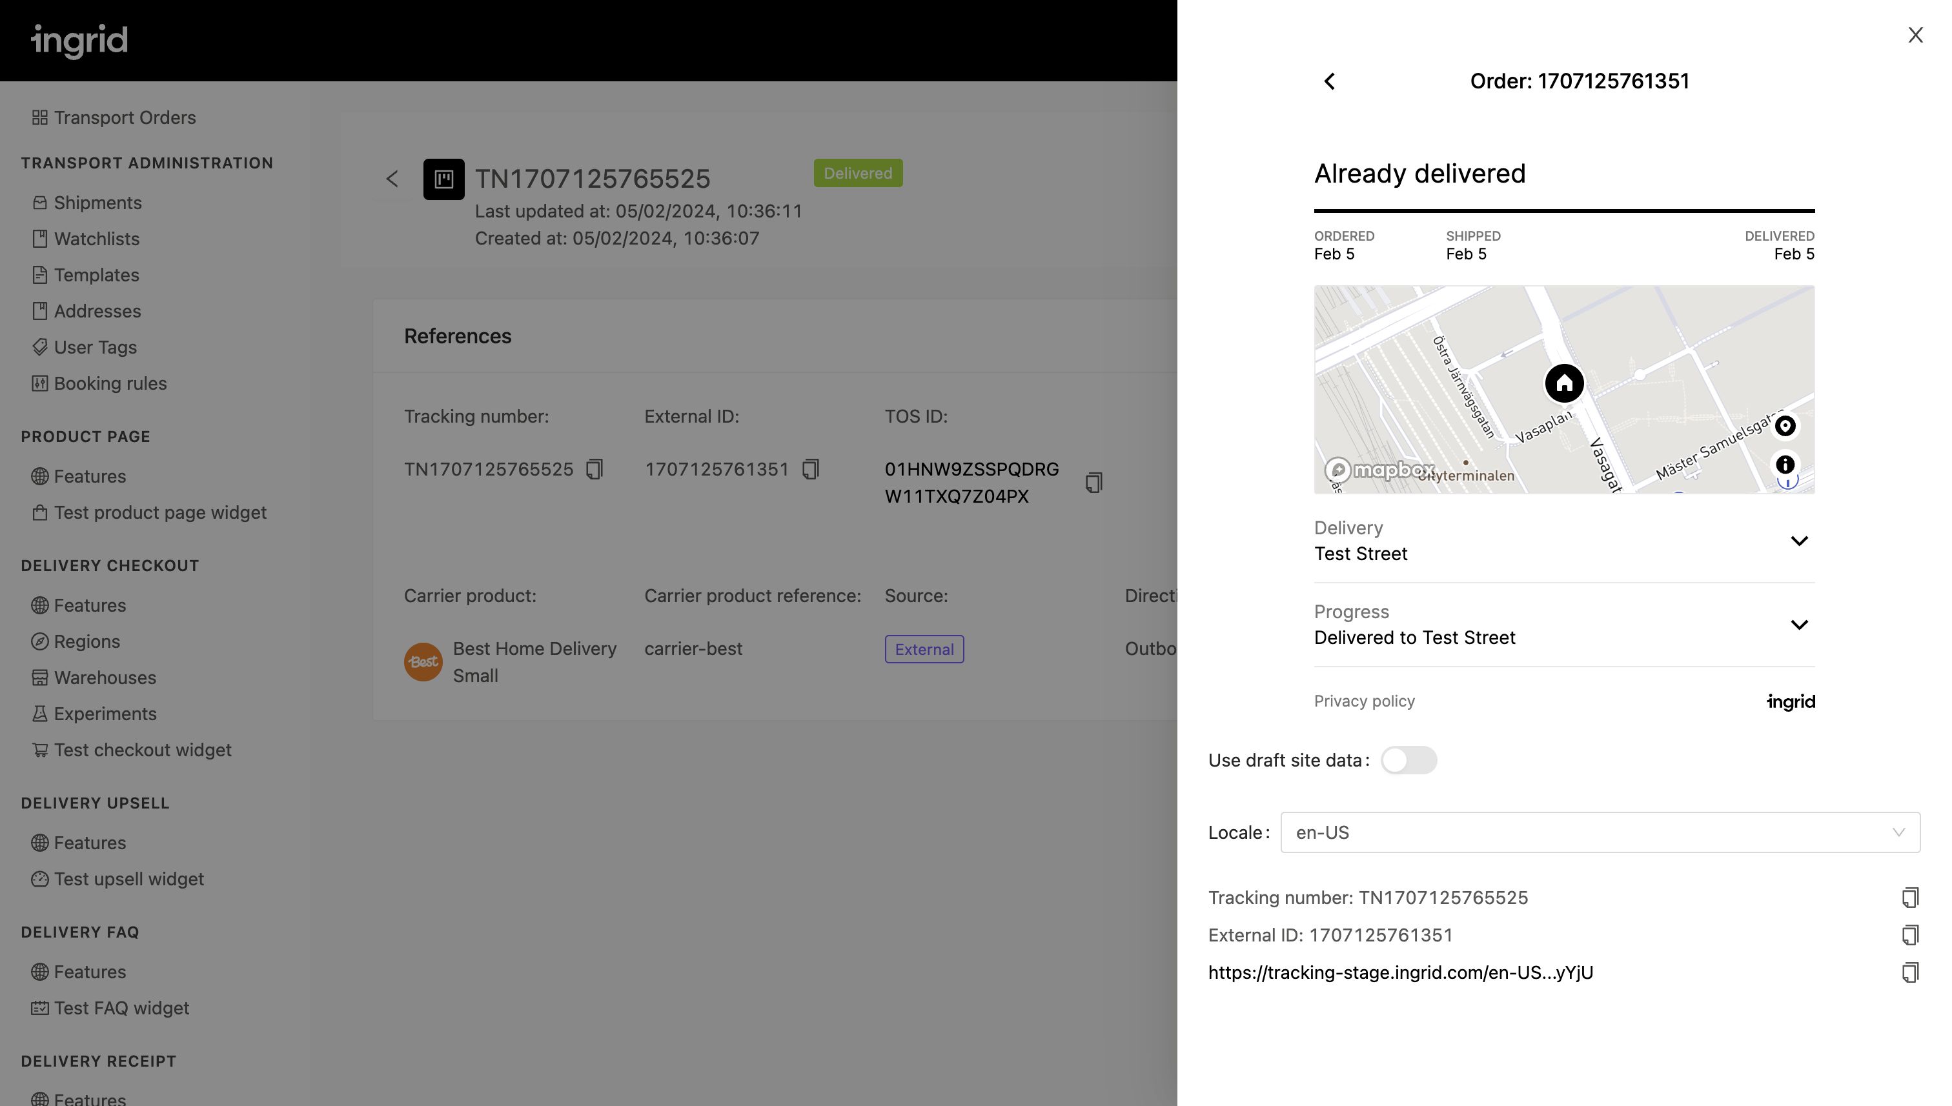Open the Privacy policy link
This screenshot has height=1106, width=1952.
pyautogui.click(x=1364, y=700)
